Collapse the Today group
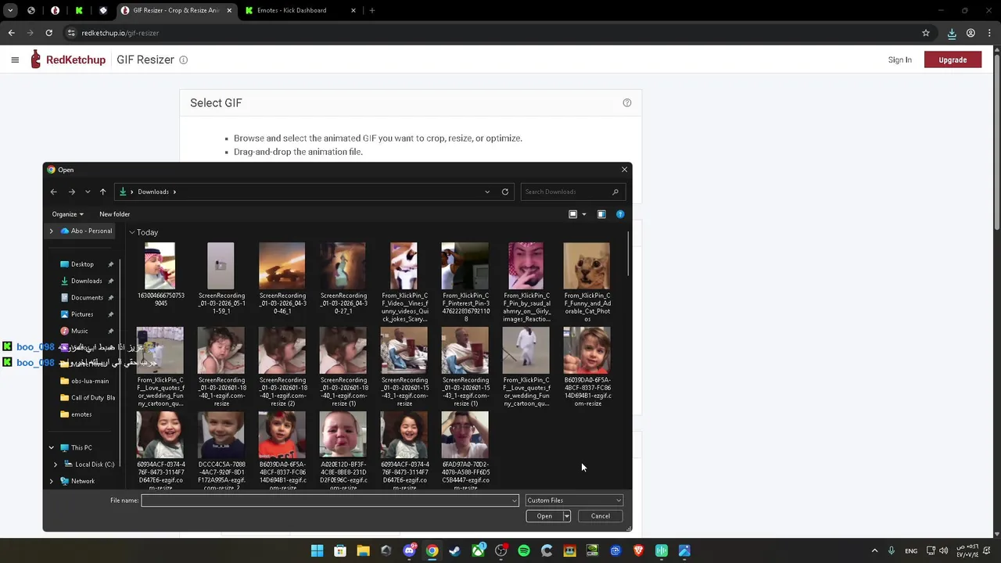Viewport: 1001px width, 563px height. (x=131, y=232)
